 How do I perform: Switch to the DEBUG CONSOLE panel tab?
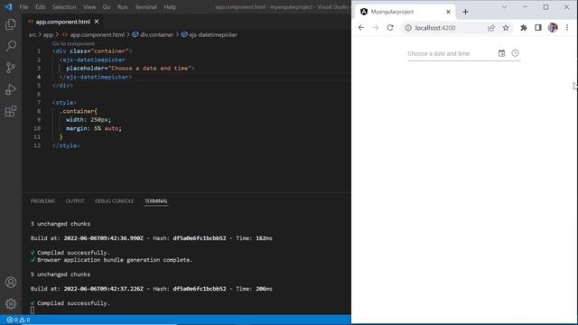point(115,201)
